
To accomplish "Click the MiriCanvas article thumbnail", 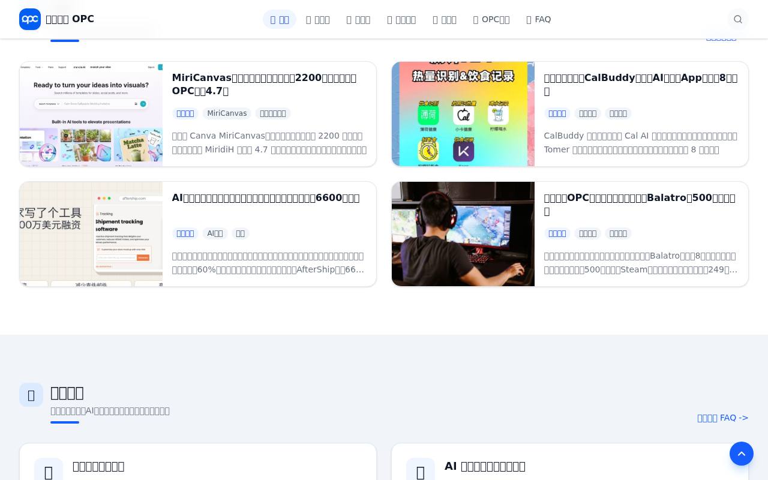I will [x=91, y=114].
